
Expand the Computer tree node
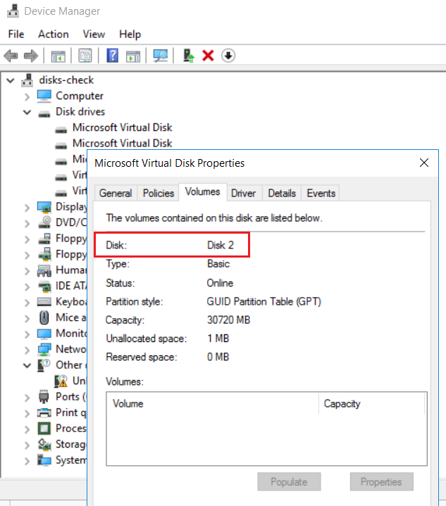(x=27, y=96)
